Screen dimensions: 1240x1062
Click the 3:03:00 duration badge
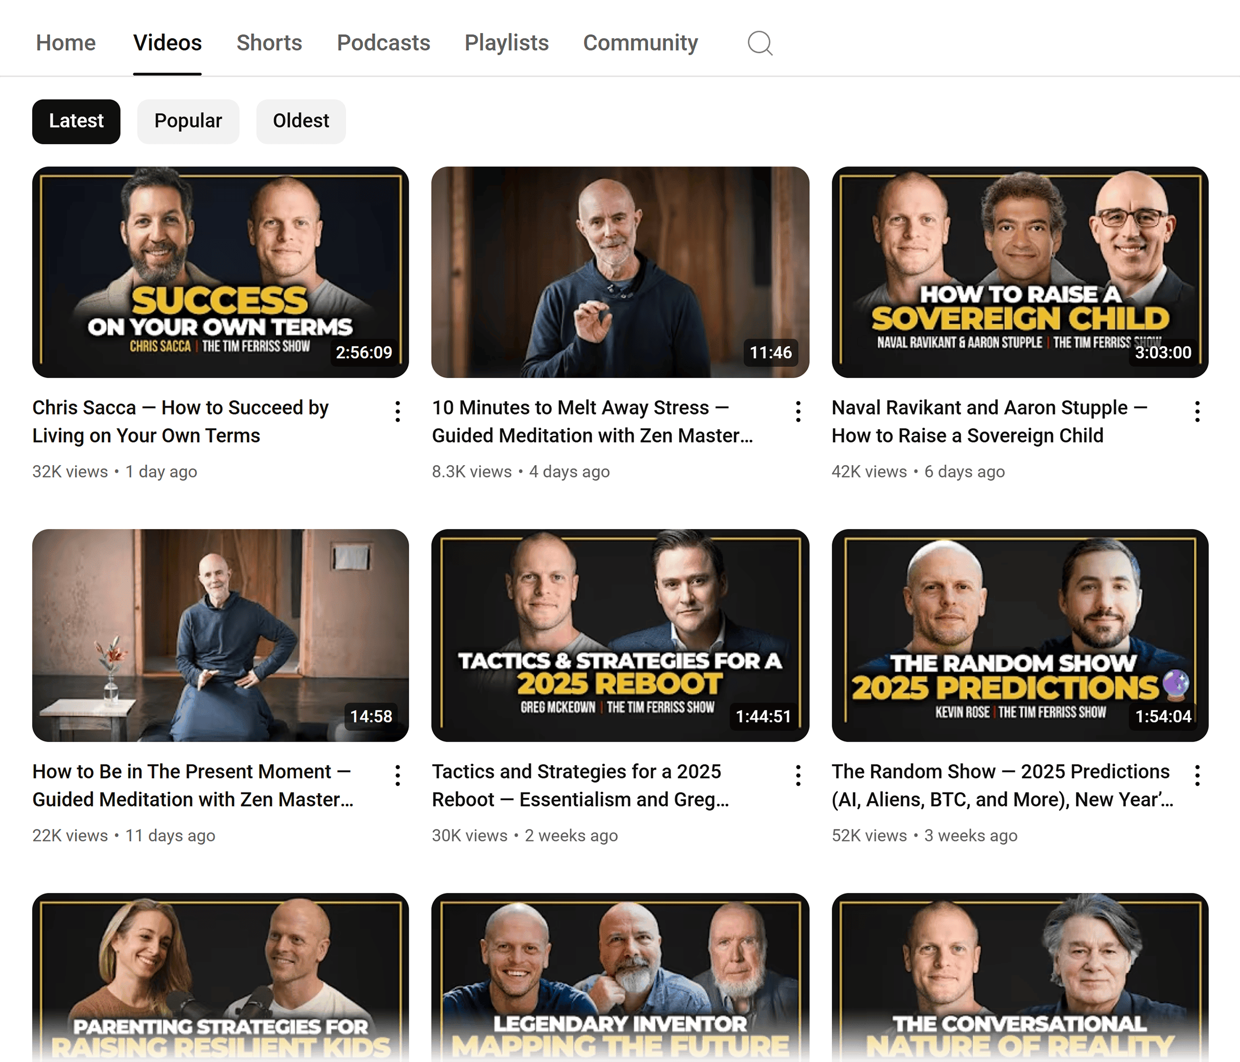pyautogui.click(x=1163, y=353)
